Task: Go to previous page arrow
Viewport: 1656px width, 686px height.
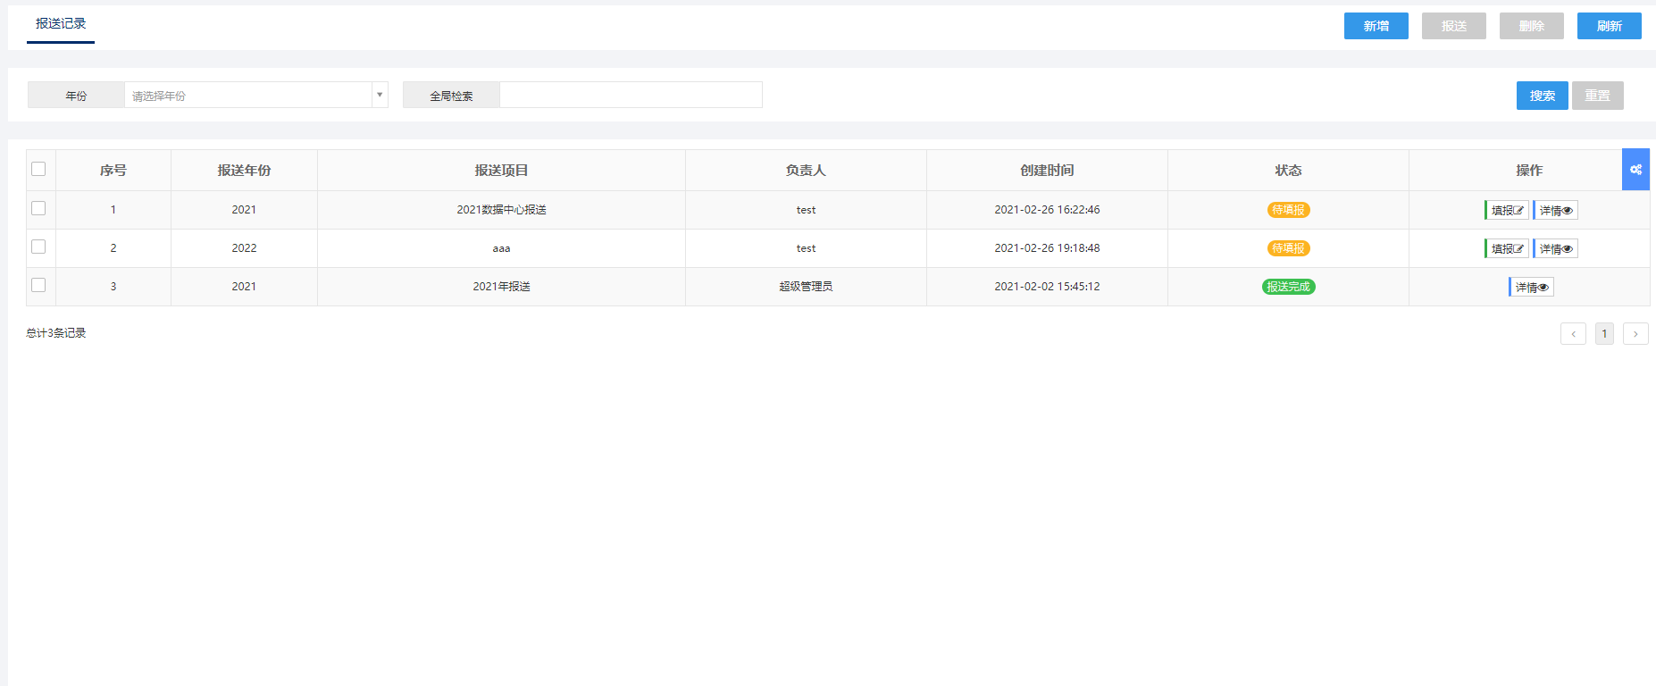Action: pos(1573,333)
